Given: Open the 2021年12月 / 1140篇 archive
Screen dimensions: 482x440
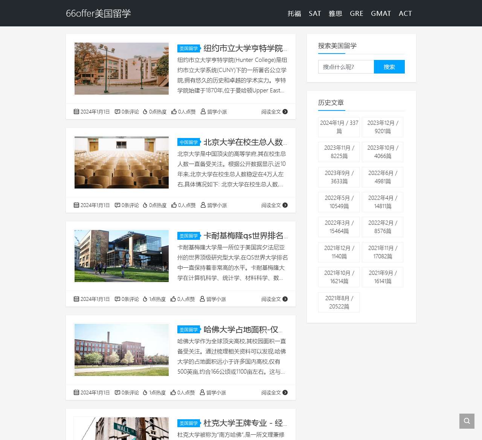Looking at the screenshot, I should point(339,252).
